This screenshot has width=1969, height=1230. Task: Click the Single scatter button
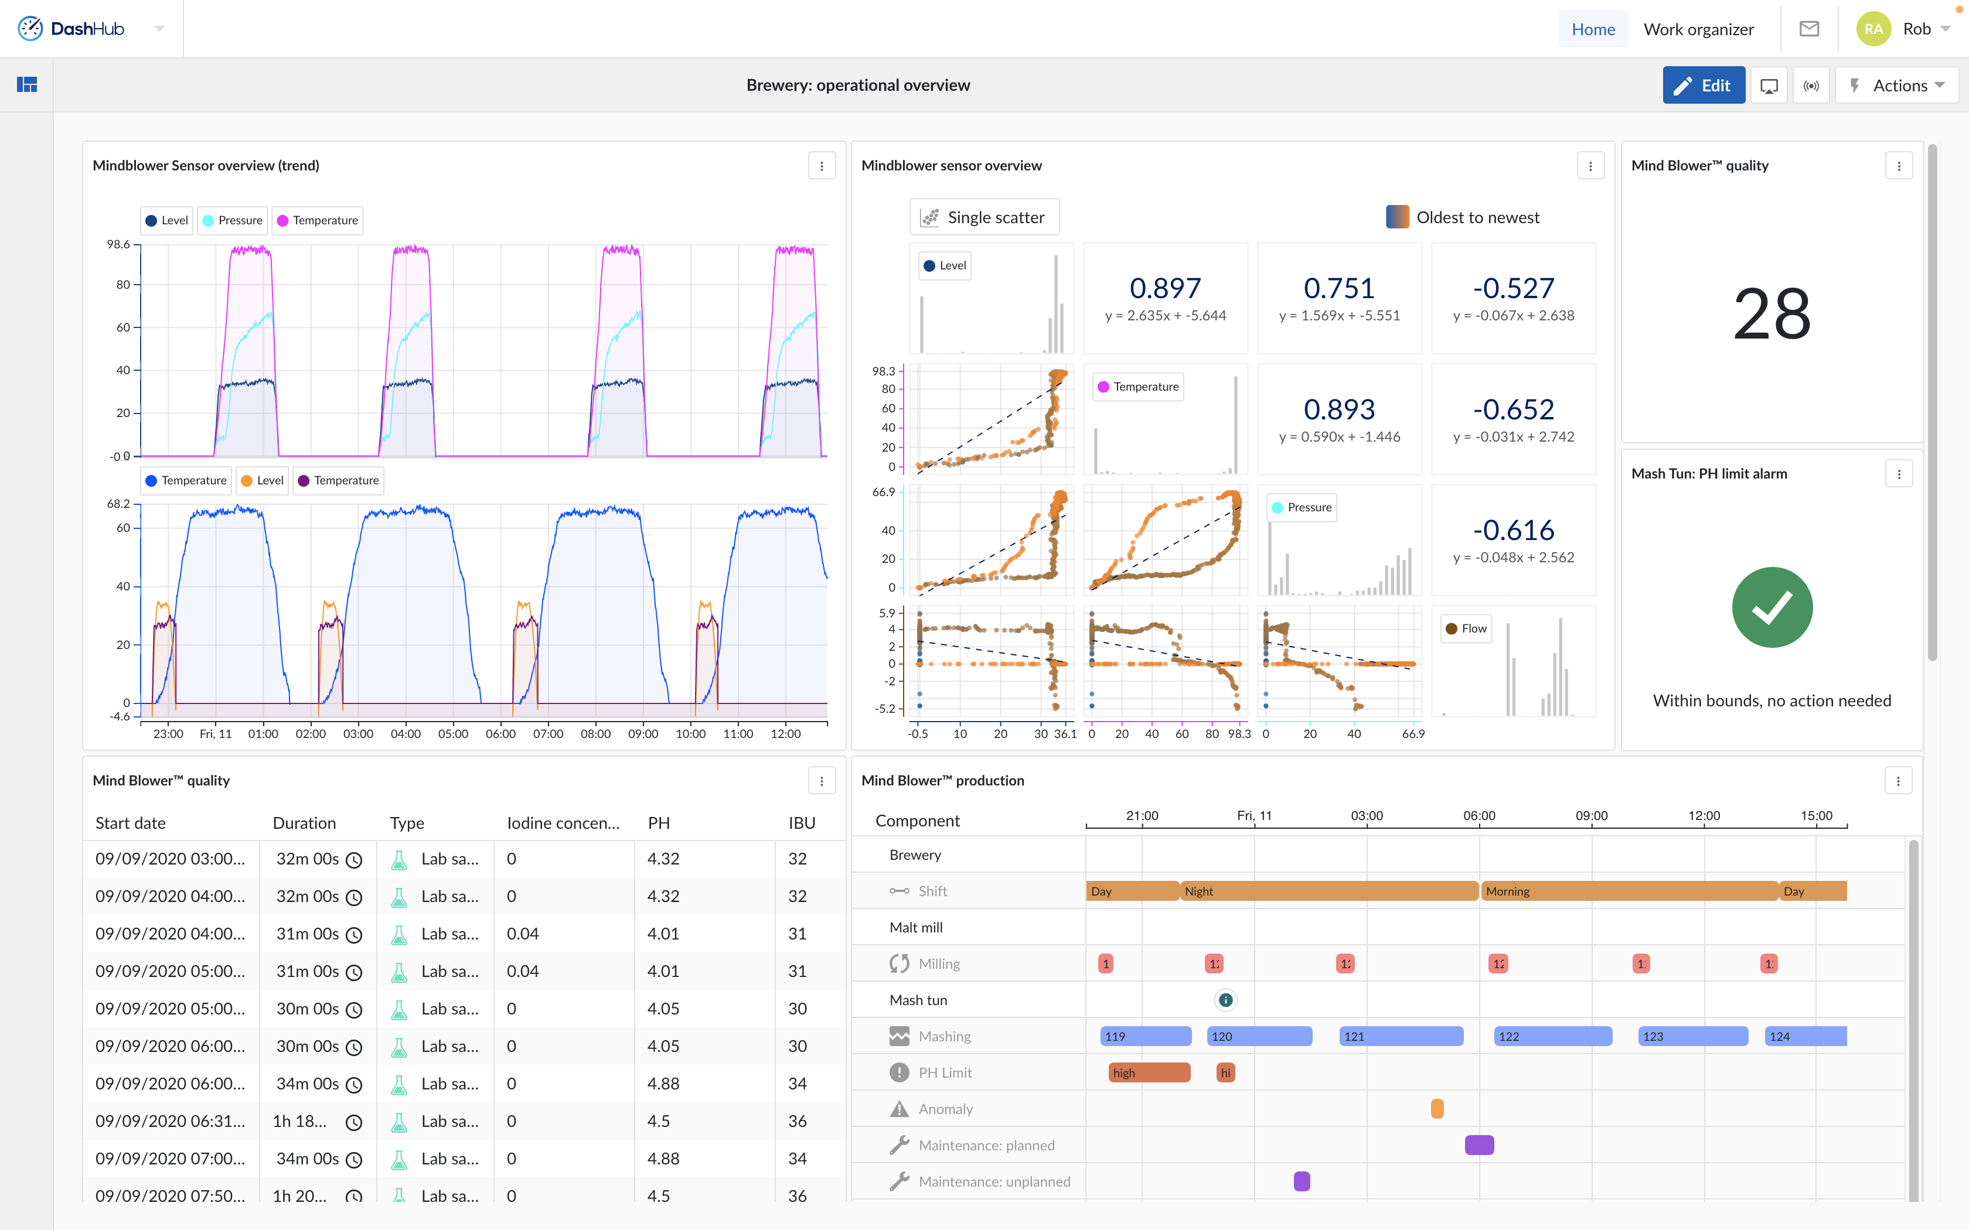point(984,217)
